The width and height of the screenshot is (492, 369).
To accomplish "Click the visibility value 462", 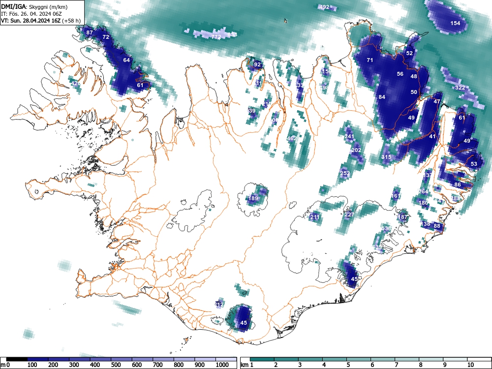I will tap(292, 138).
